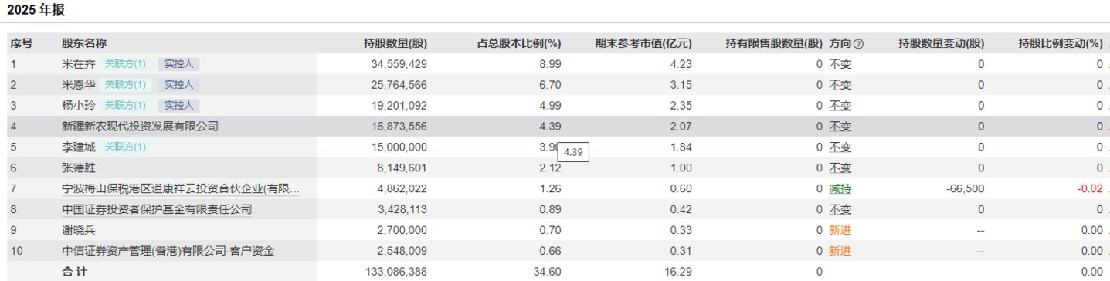The width and height of the screenshot is (1110, 281).
Task: Open 关联方(1) tag next to 米在齐
Action: [x=125, y=64]
